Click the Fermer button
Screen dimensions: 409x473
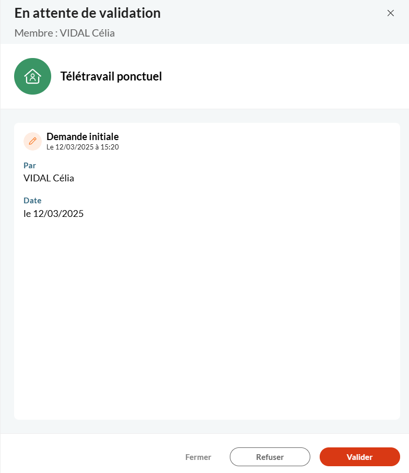point(198,457)
